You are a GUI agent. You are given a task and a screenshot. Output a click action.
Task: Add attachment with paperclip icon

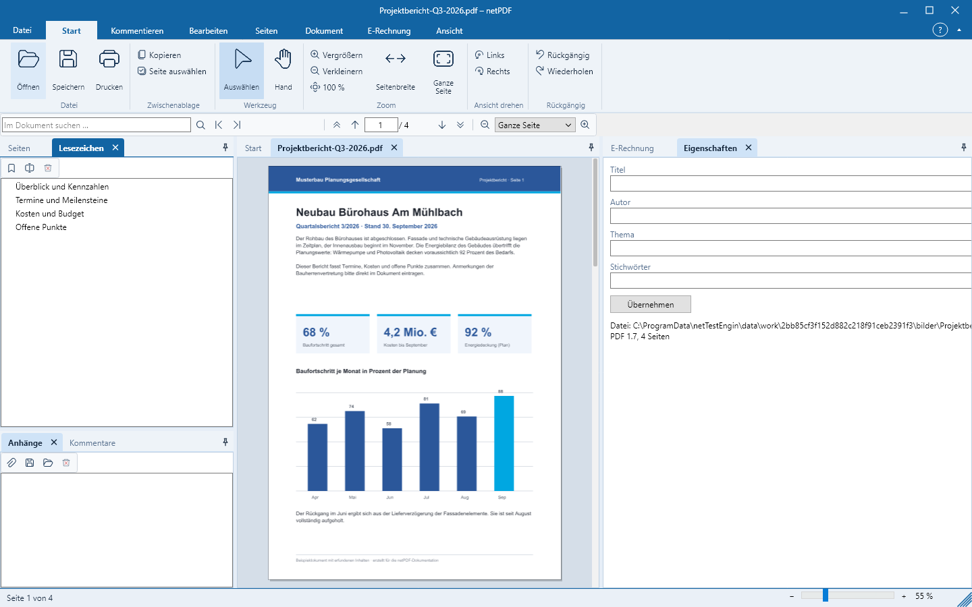coord(11,463)
